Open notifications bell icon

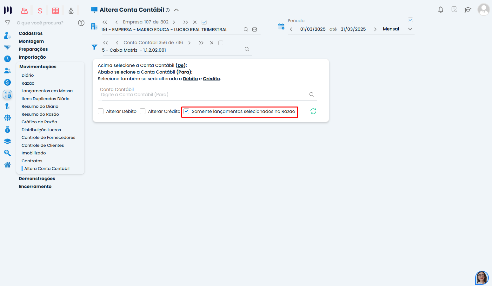[441, 10]
